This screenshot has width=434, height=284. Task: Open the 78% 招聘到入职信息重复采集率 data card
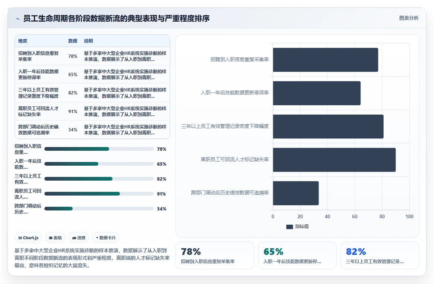pyautogui.click(x=215, y=255)
